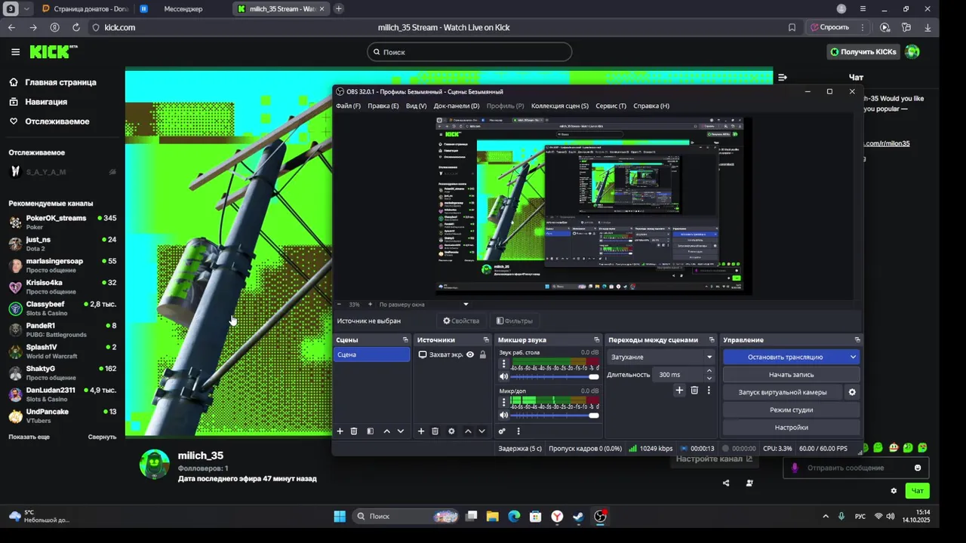Show hidden system tray icons chevron
The height and width of the screenshot is (543, 966).
(825, 517)
